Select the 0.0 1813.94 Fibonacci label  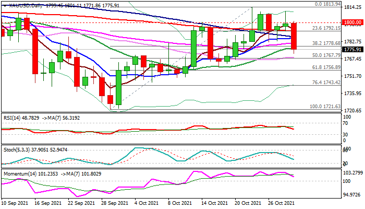click(x=327, y=4)
